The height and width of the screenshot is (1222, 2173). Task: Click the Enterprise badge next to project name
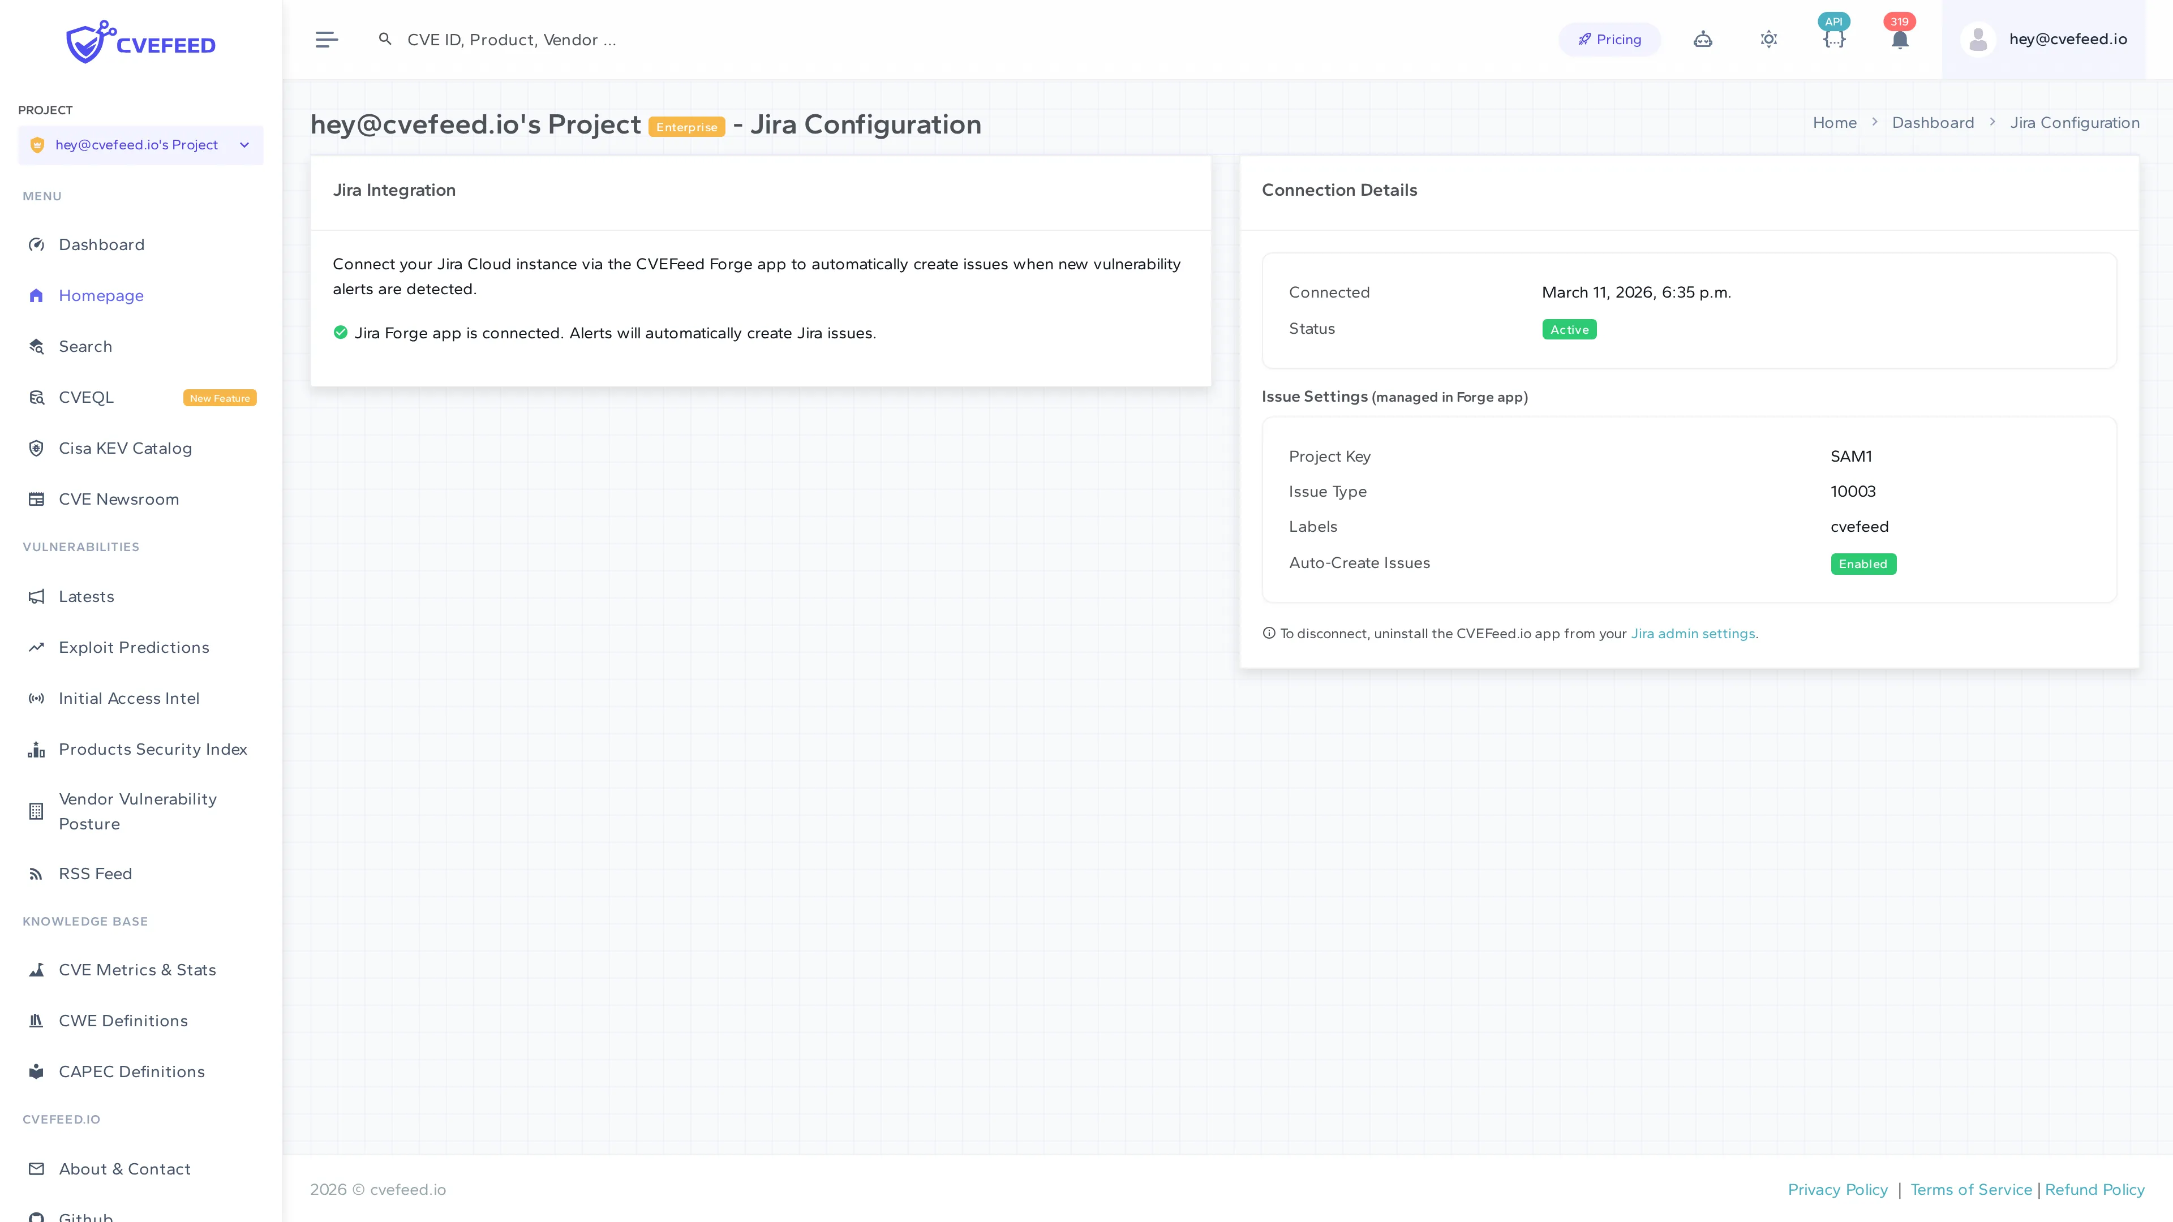(x=686, y=127)
